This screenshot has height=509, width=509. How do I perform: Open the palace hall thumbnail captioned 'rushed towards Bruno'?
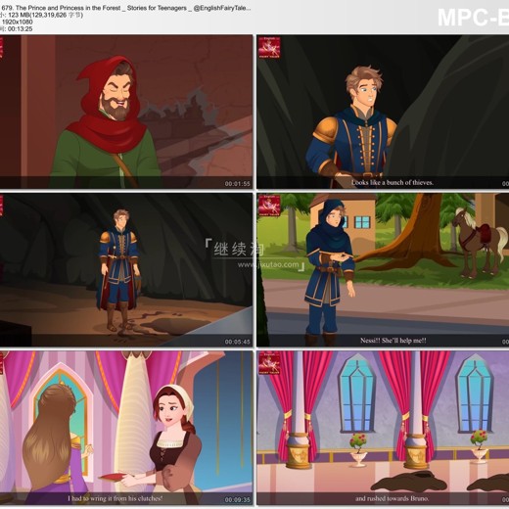(x=383, y=428)
